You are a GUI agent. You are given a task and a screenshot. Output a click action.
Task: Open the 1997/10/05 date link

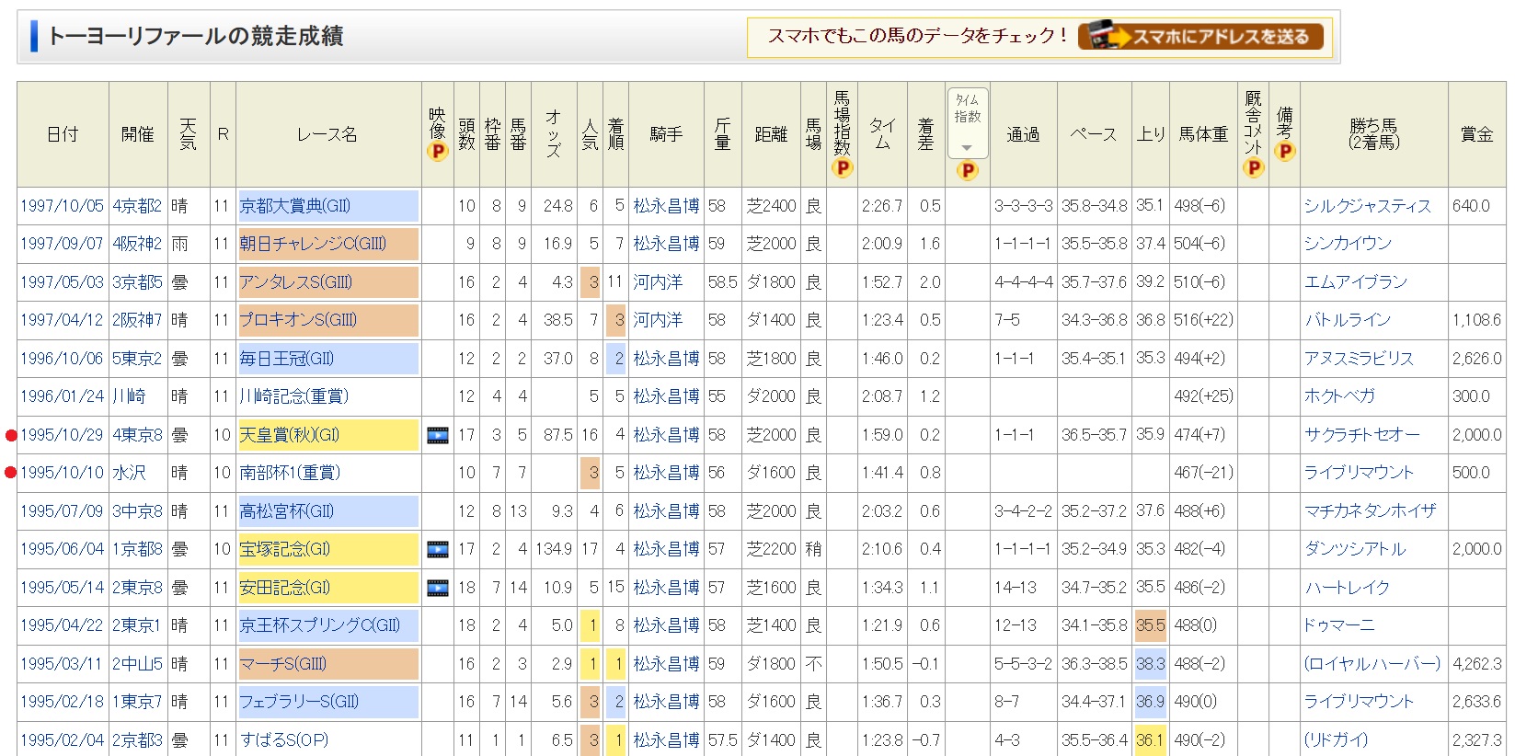[x=63, y=206]
